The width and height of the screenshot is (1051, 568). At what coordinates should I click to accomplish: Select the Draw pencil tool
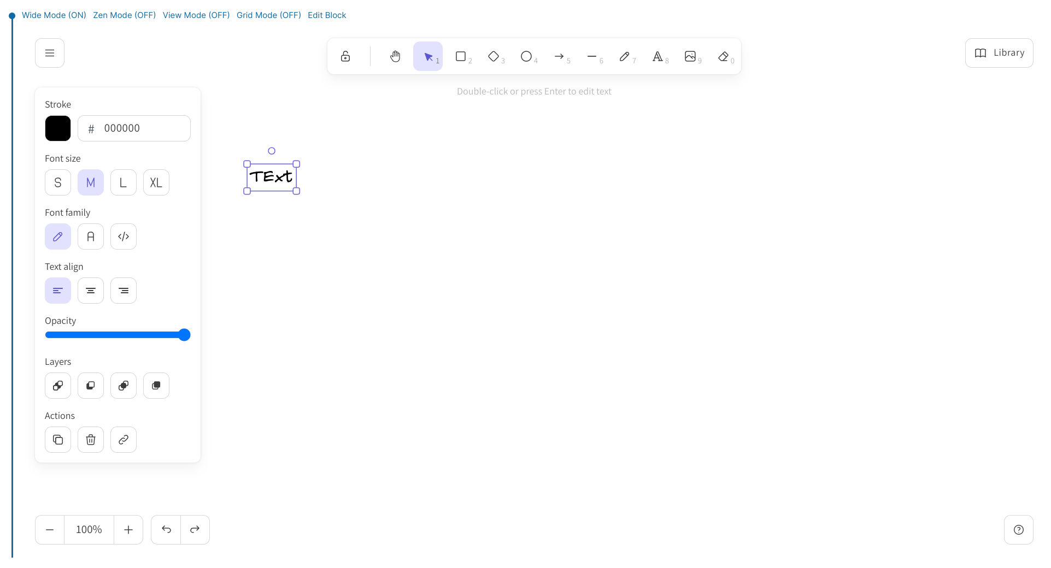click(625, 56)
